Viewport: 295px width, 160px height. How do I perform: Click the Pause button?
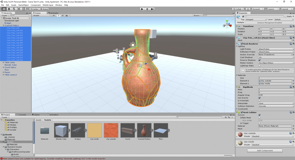147,9
